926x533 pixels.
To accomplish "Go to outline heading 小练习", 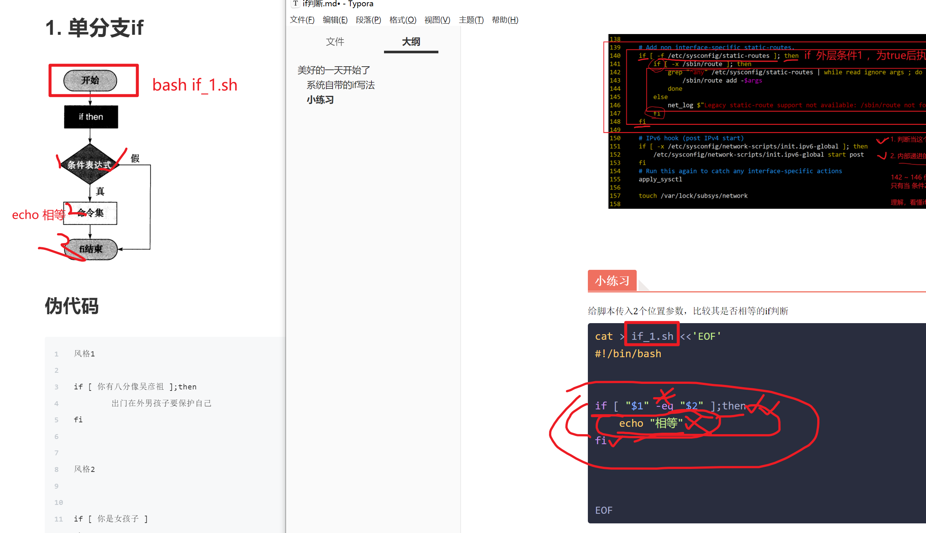I will 320,100.
